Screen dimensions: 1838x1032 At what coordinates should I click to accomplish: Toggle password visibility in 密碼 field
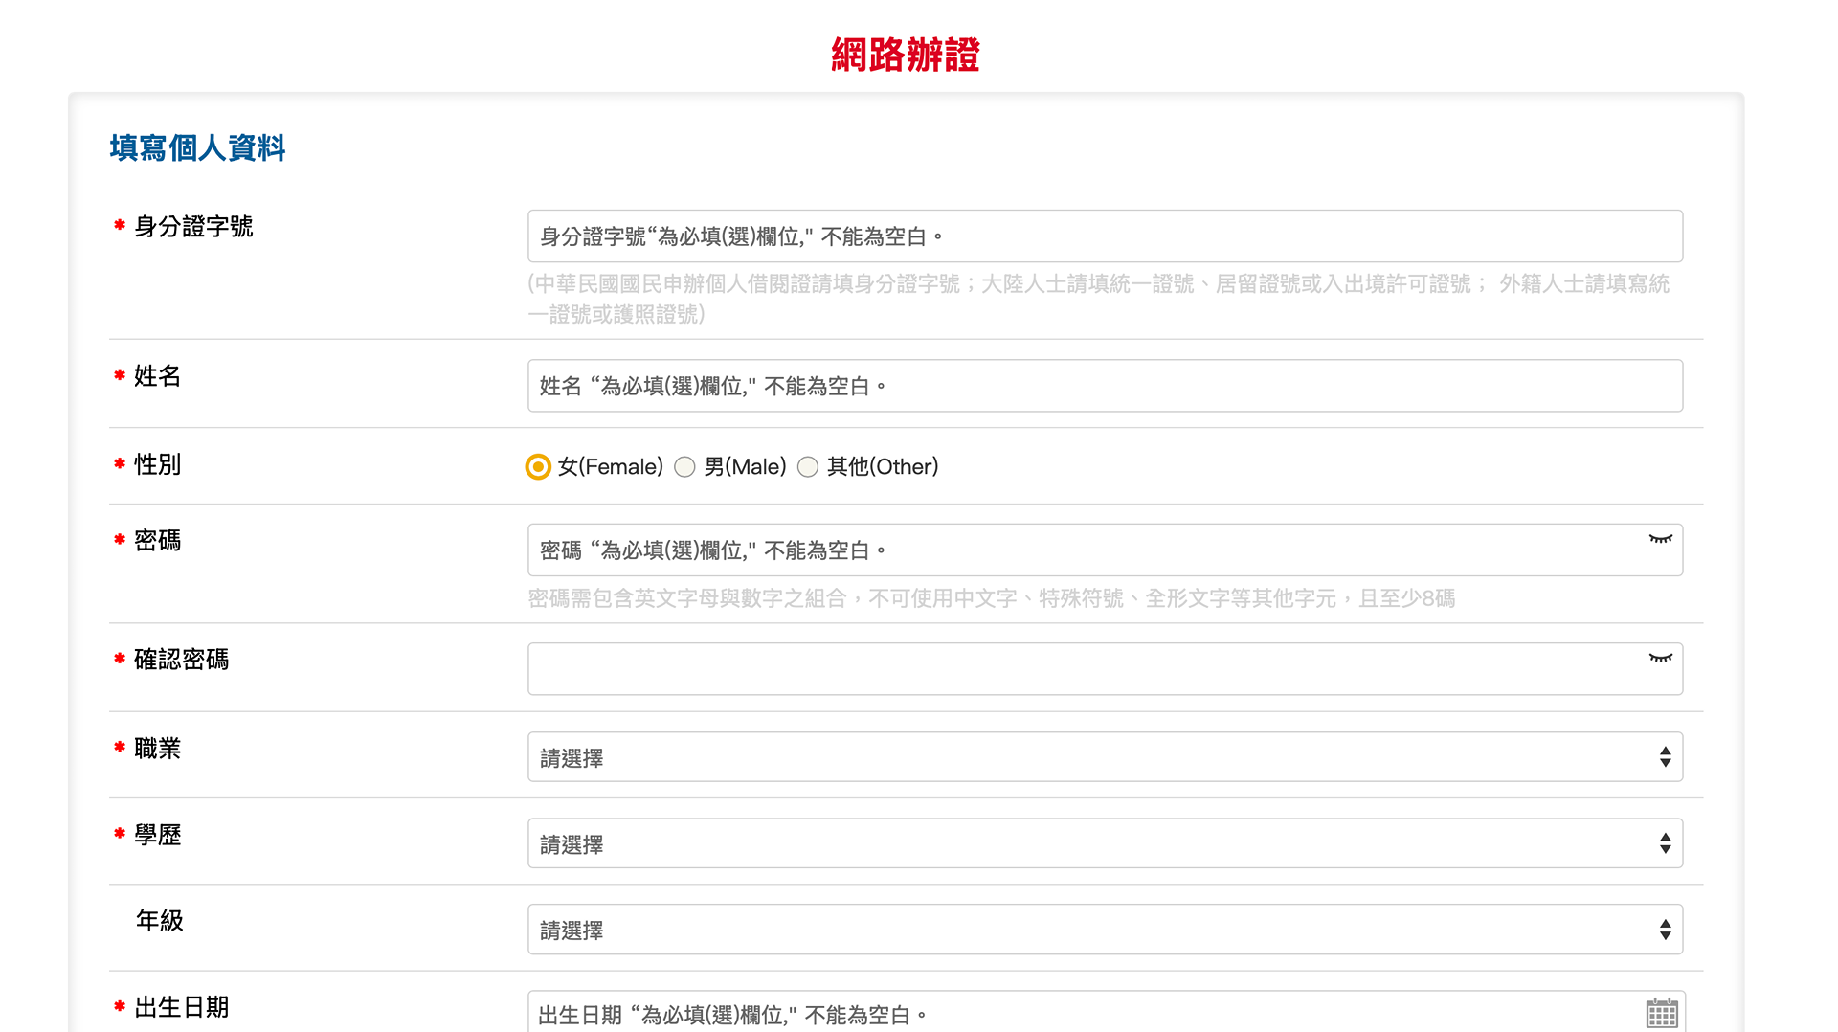coord(1660,540)
